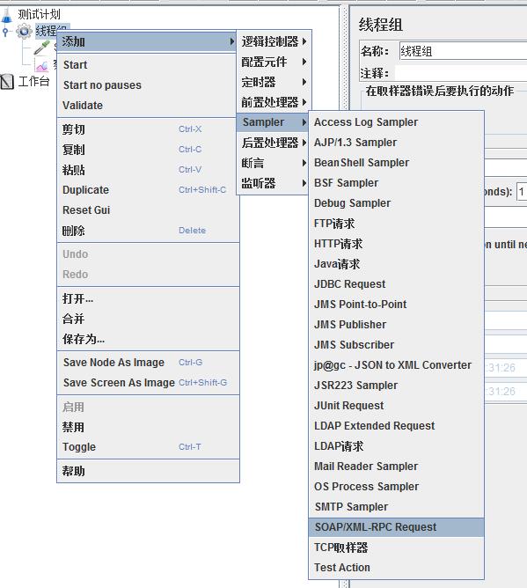Image resolution: width=527 pixels, height=588 pixels.
Task: Add a BeanShell Sampler
Action: [x=396, y=162]
